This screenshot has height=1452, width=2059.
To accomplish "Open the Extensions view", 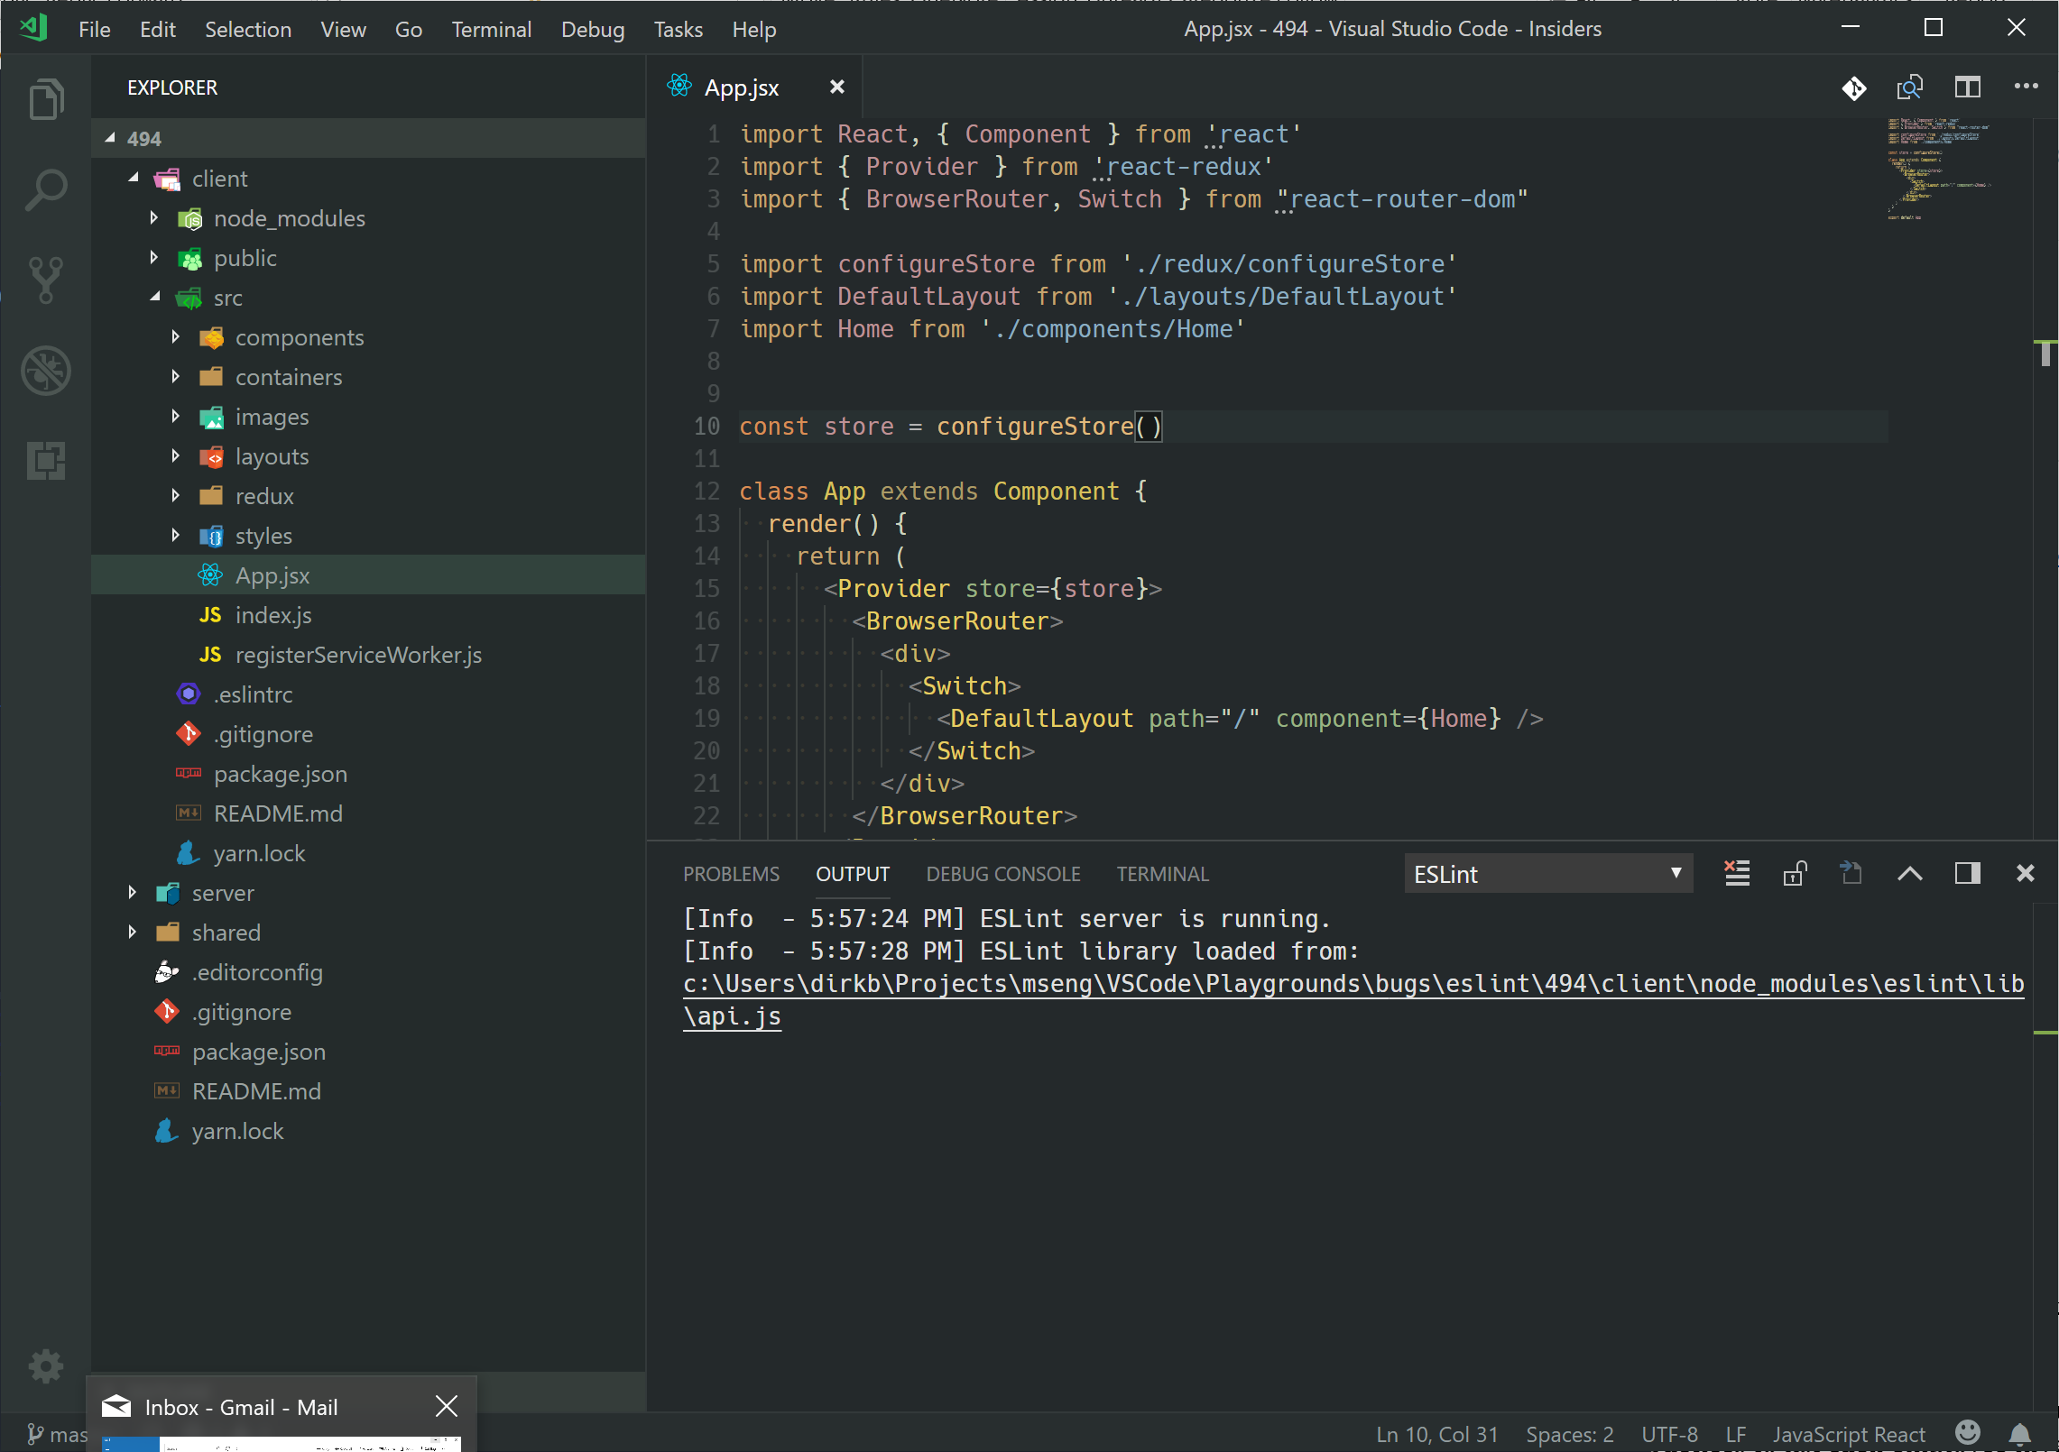I will 45,462.
